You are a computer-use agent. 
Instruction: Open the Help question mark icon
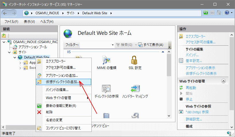pyautogui.click(x=227, y=13)
